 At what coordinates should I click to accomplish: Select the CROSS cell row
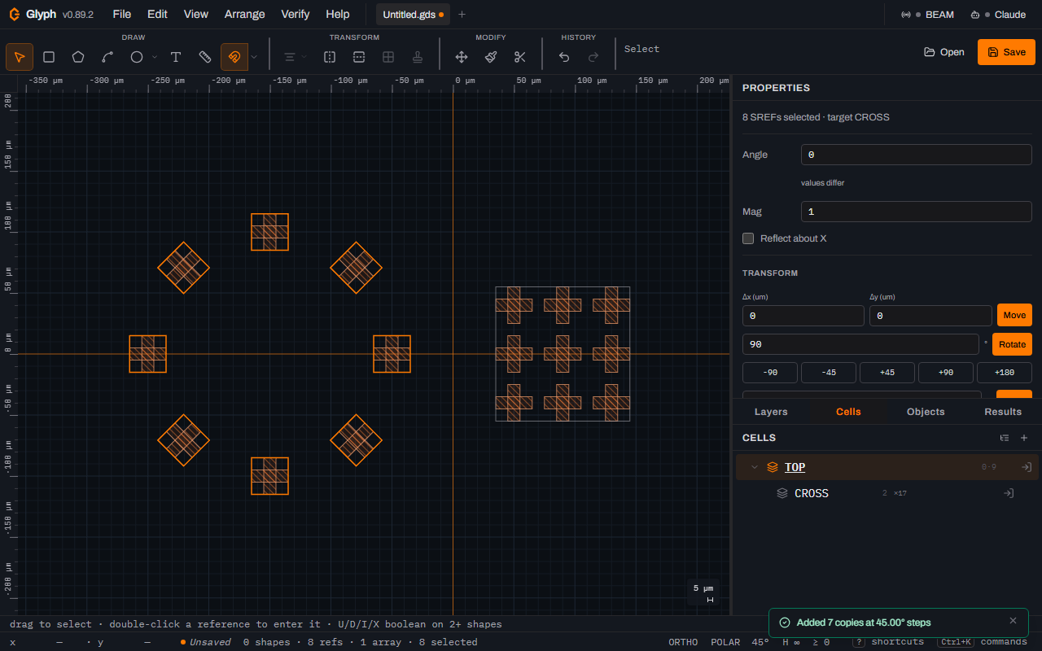pyautogui.click(x=887, y=493)
